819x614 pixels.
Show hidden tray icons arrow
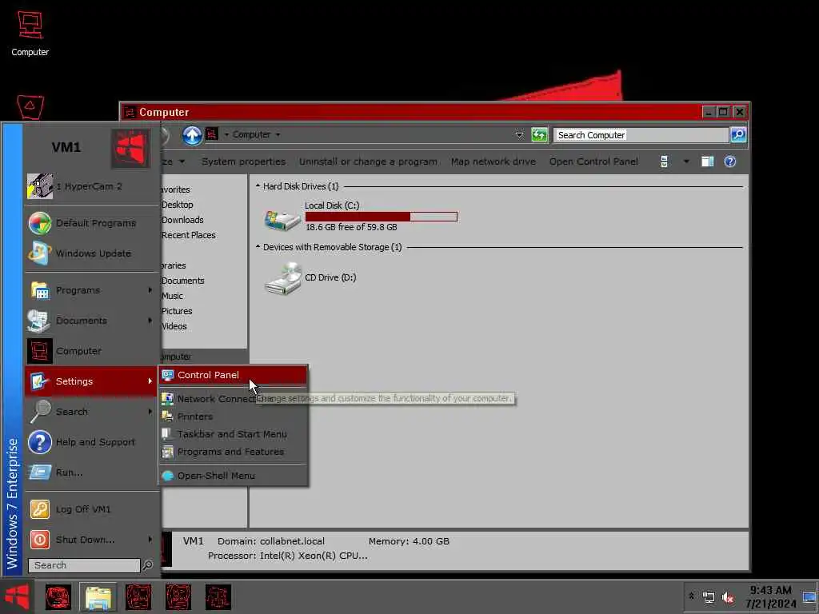tap(692, 596)
